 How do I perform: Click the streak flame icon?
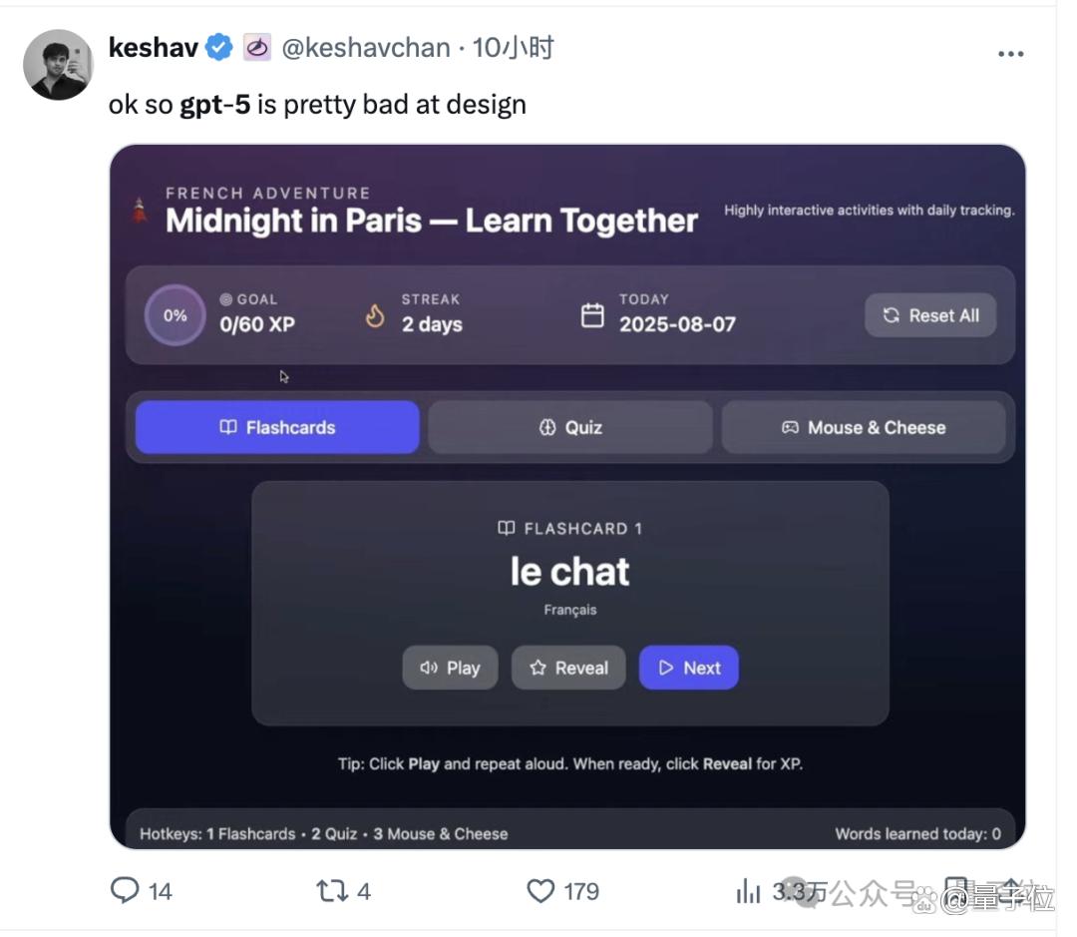click(375, 315)
